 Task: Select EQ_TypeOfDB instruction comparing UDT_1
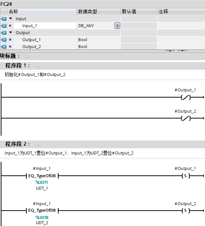tap(42, 176)
